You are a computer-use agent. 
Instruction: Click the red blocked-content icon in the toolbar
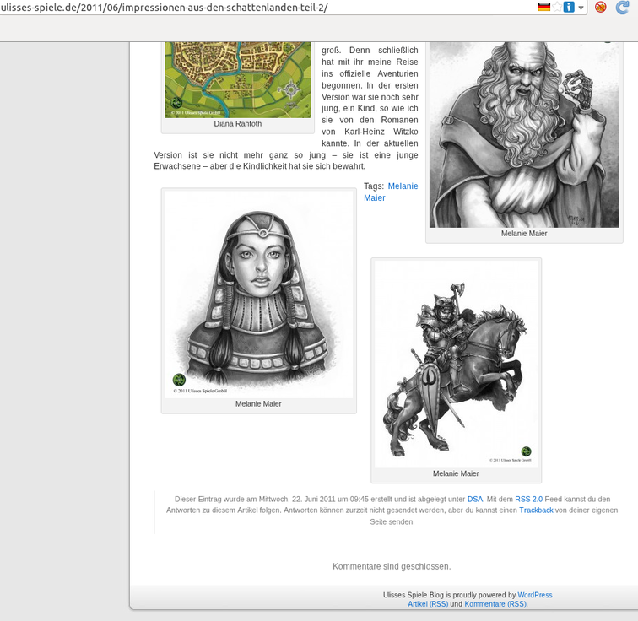click(600, 8)
